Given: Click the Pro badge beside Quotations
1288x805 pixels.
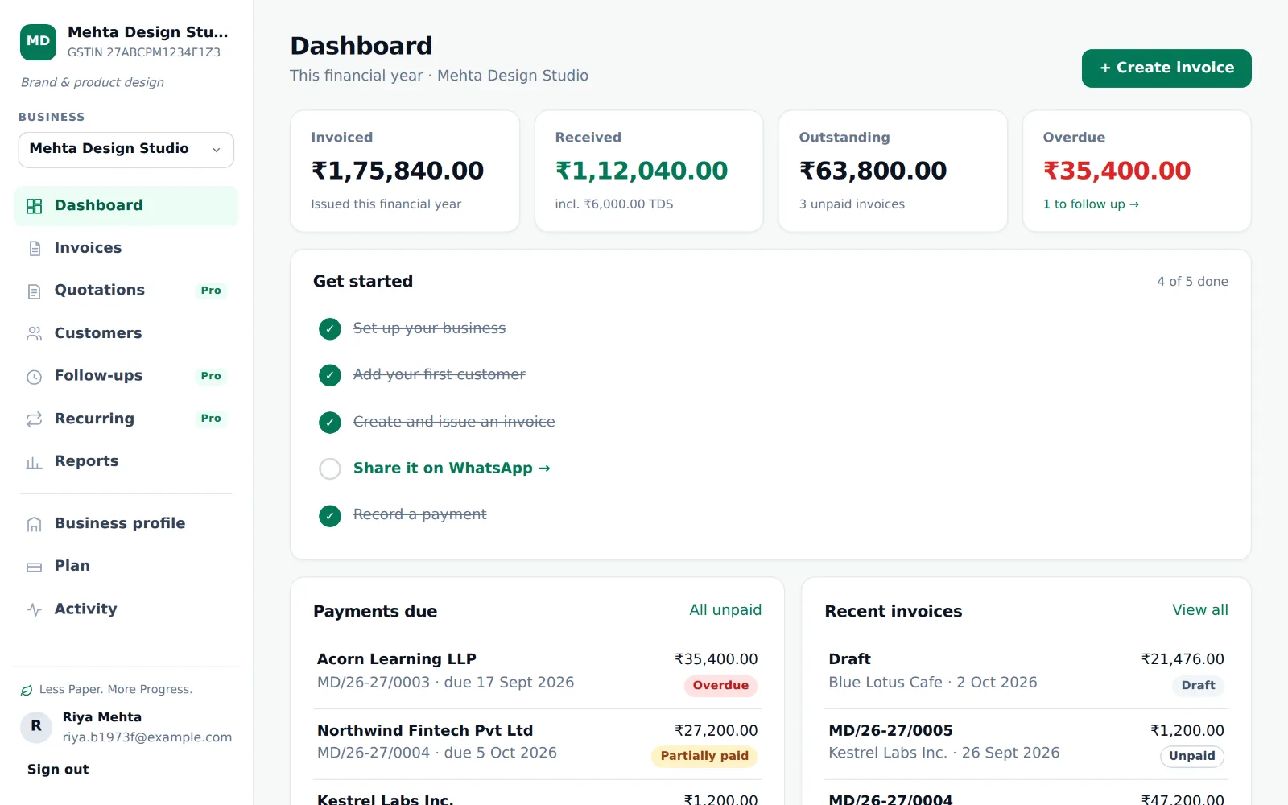Looking at the screenshot, I should (x=211, y=291).
